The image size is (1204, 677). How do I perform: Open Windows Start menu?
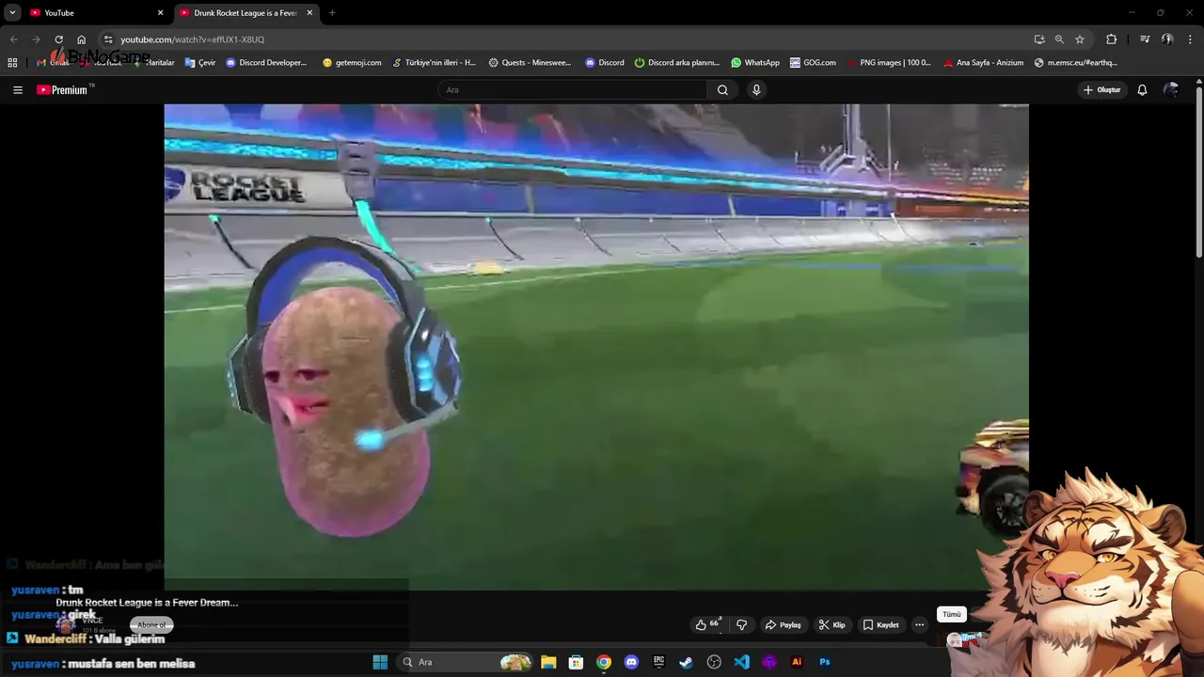tap(380, 662)
